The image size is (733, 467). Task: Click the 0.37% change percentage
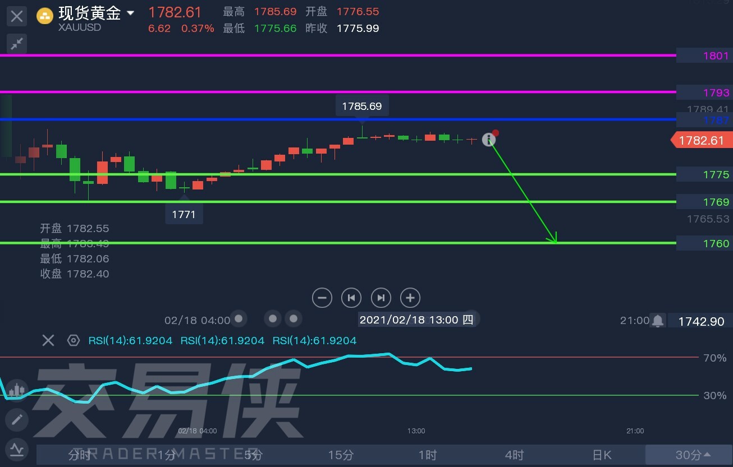[198, 28]
